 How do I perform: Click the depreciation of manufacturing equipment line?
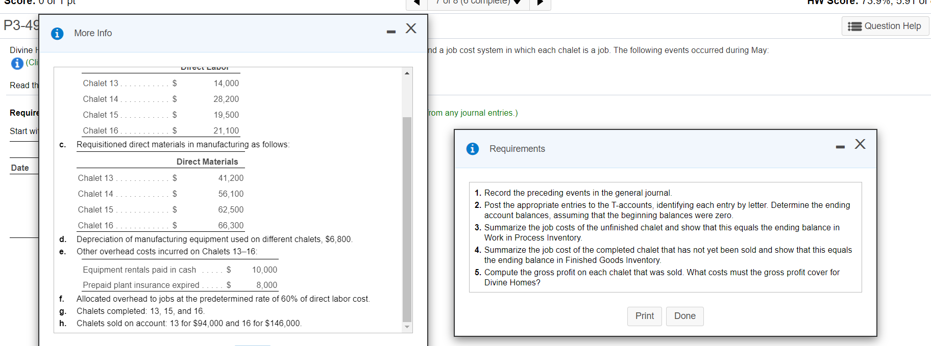click(214, 239)
